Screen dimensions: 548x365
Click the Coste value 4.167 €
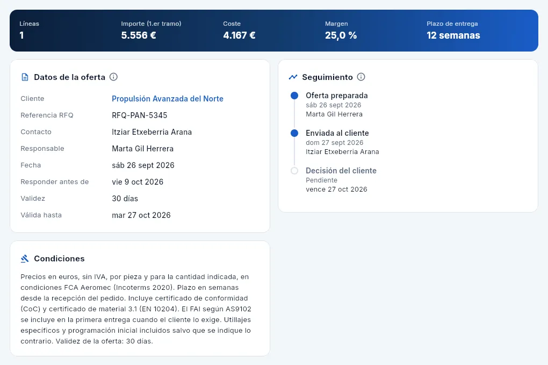(x=240, y=35)
